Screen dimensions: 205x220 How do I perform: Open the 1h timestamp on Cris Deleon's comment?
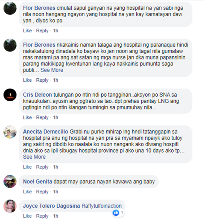tap(55, 117)
